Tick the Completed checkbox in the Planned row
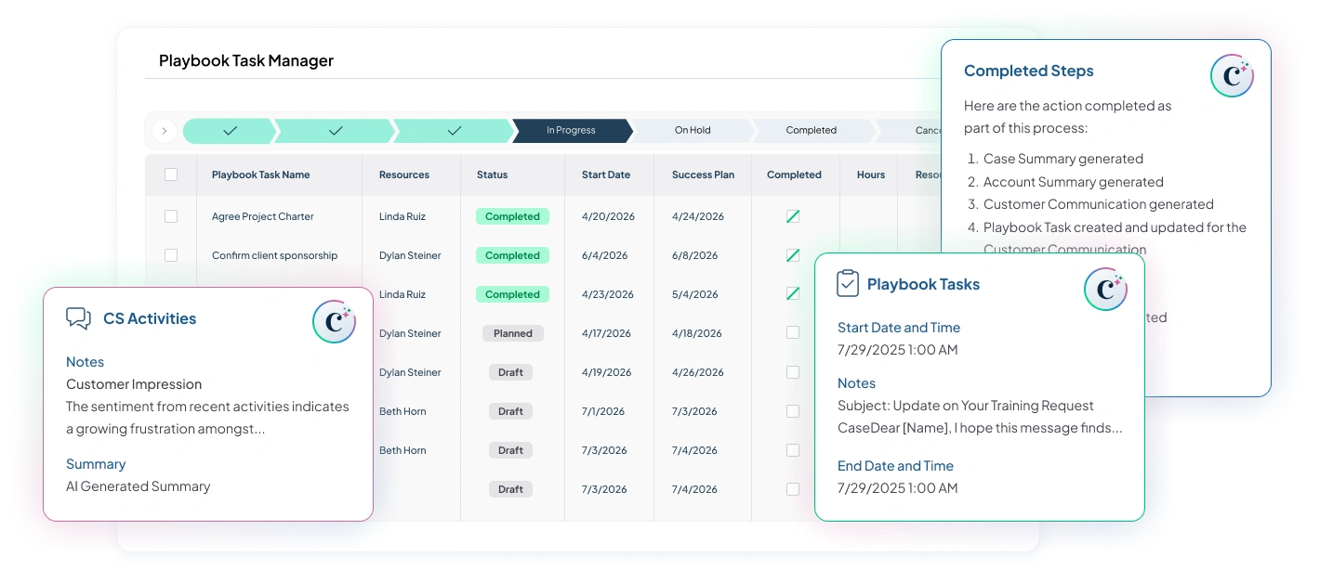1320x582 pixels. coord(793,333)
